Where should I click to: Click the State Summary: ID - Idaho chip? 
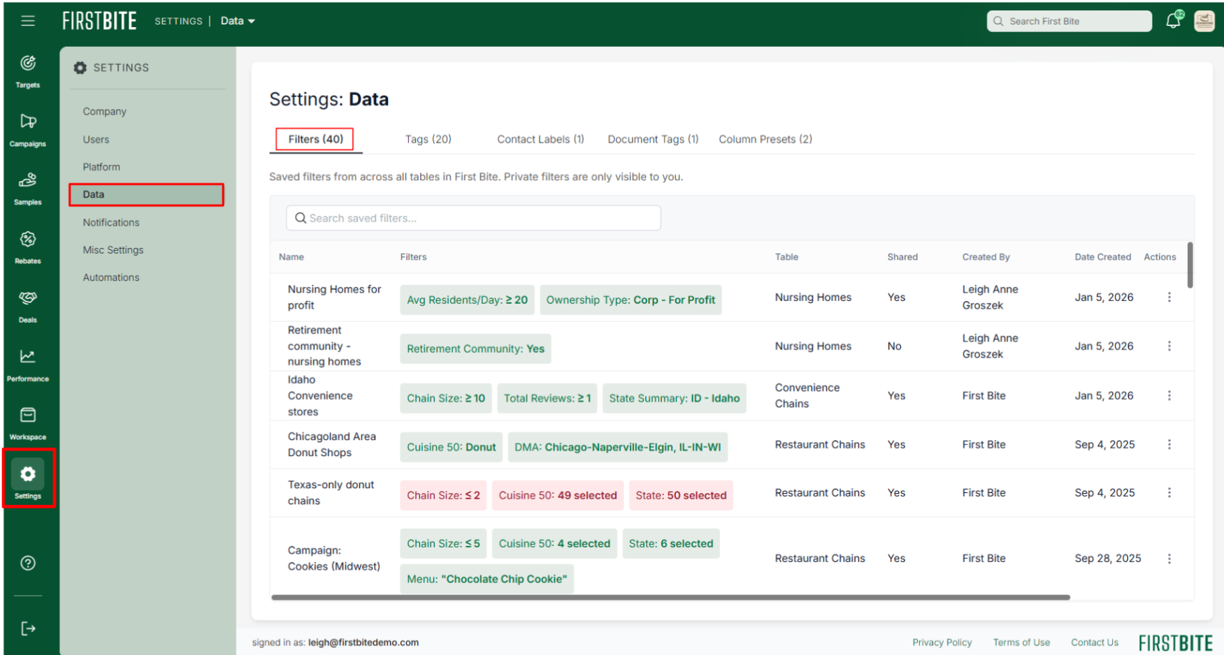click(674, 399)
